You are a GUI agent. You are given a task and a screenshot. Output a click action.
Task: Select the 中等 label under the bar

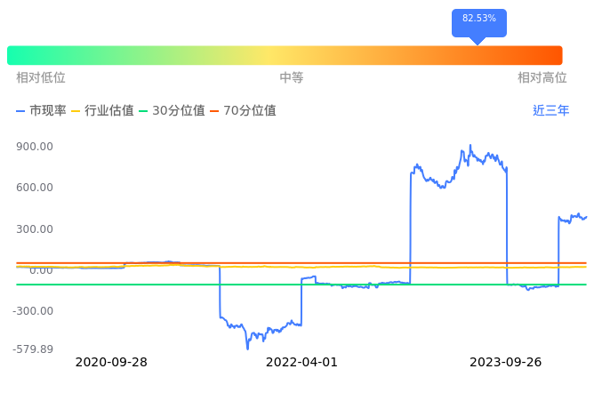tap(292, 78)
